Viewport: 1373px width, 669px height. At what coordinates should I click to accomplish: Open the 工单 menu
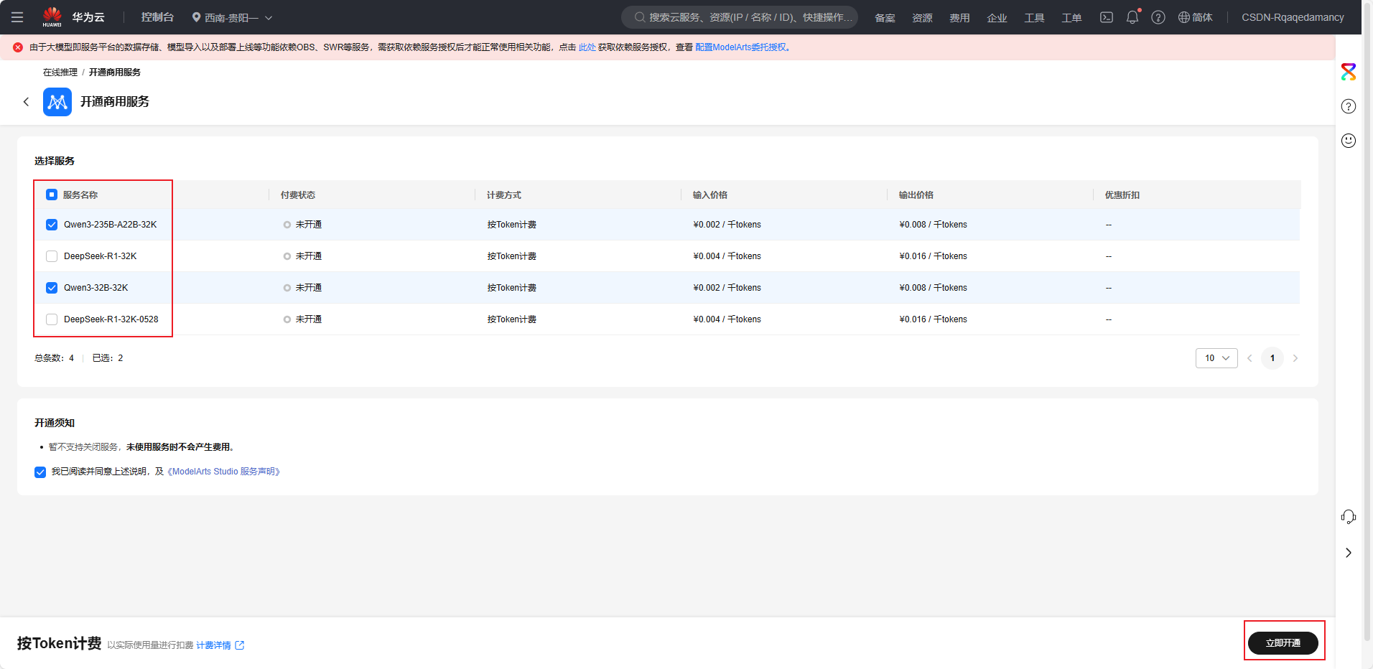coord(1071,18)
